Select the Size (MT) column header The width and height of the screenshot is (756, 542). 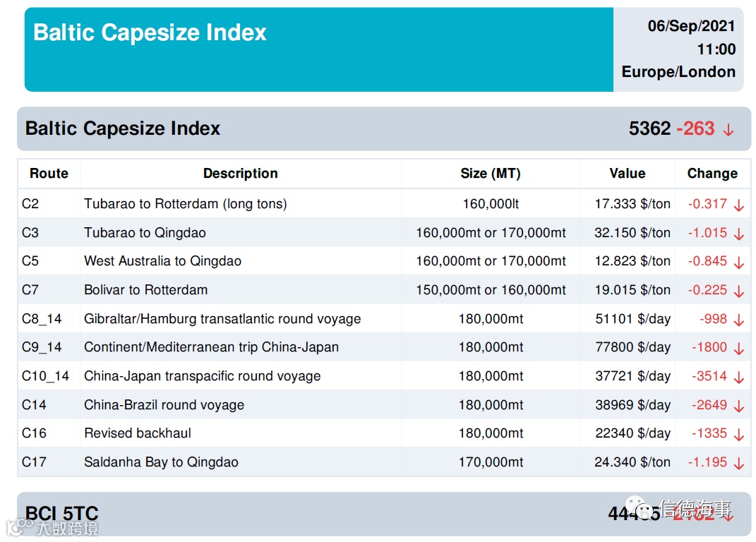(x=491, y=174)
